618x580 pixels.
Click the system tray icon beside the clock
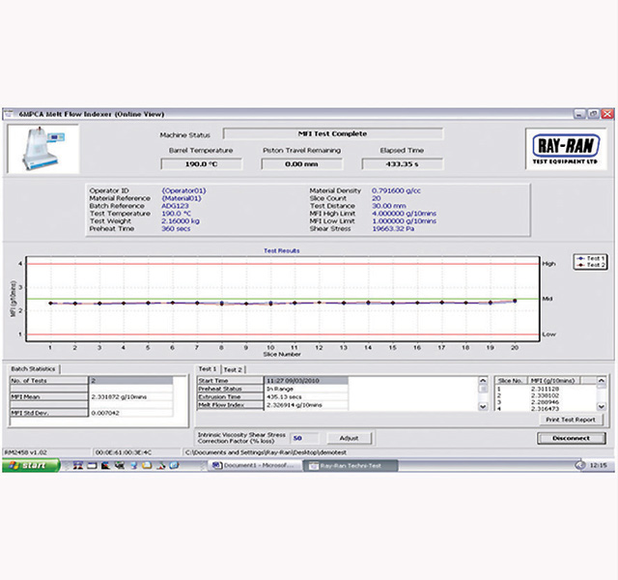pos(580,466)
